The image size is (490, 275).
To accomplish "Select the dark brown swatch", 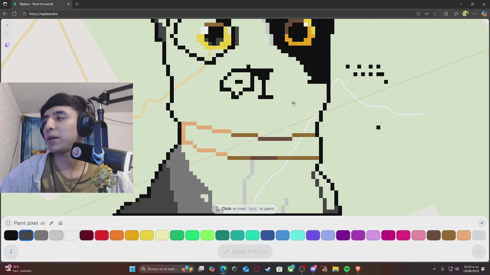I will tap(434, 235).
